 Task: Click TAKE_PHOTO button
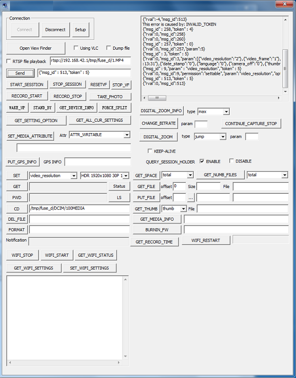tap(110, 97)
